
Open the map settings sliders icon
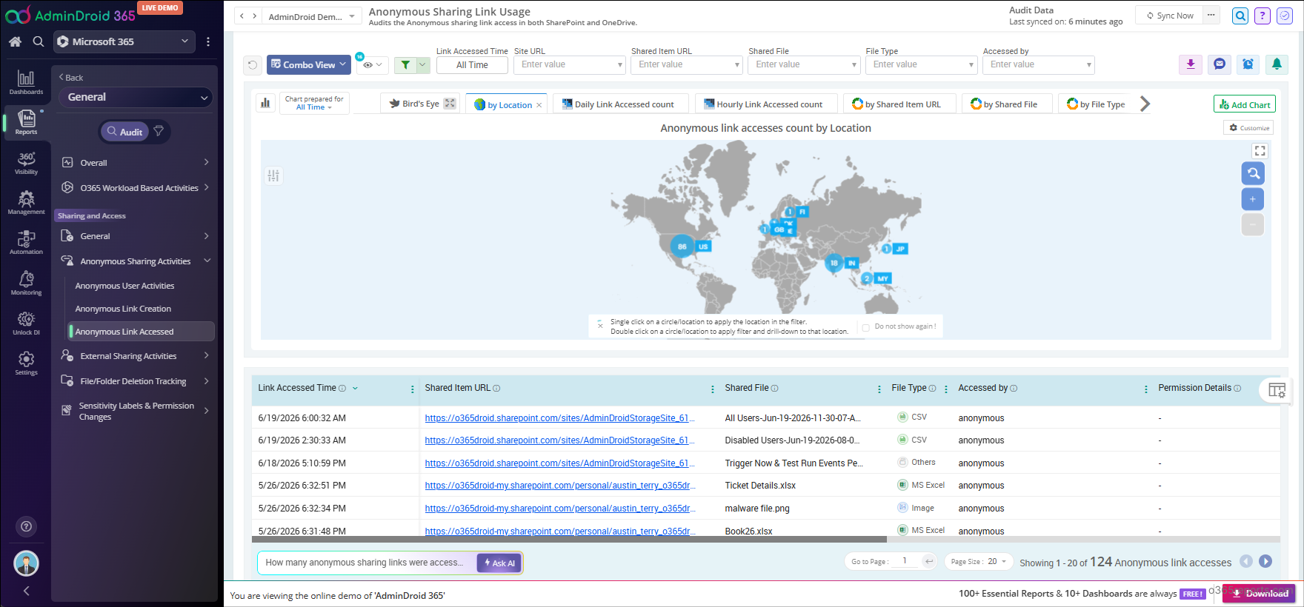point(273,175)
